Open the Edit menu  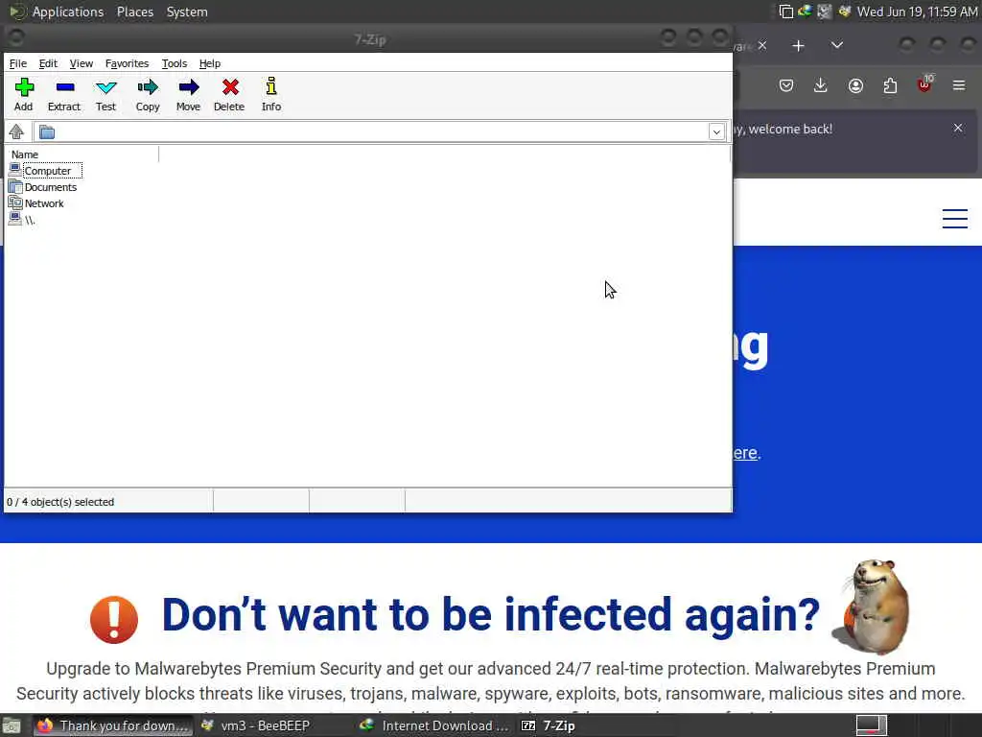pos(48,63)
